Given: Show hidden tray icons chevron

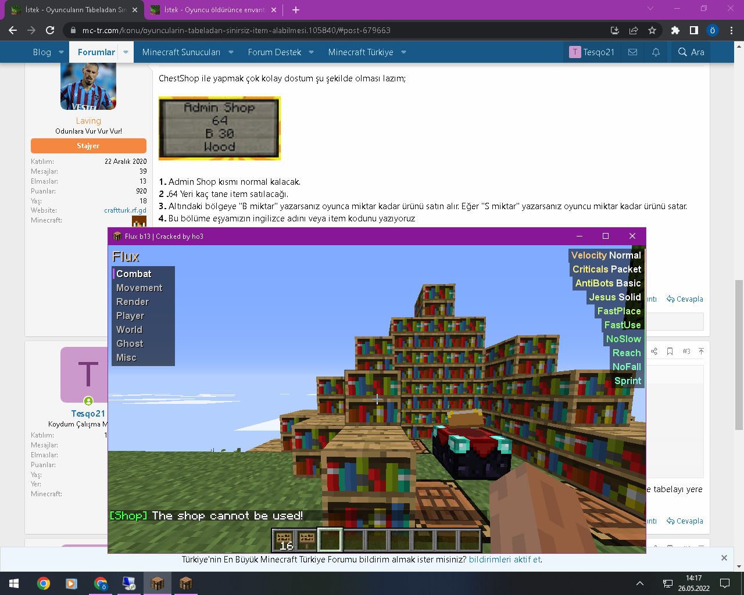Looking at the screenshot, I should coord(640,583).
